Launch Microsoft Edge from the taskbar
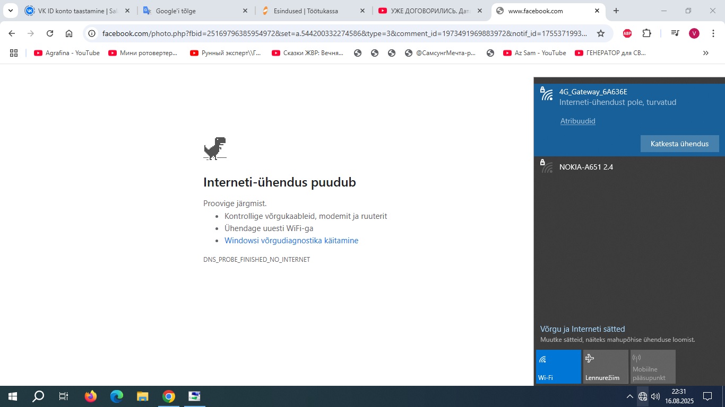The width and height of the screenshot is (725, 407). click(x=117, y=396)
